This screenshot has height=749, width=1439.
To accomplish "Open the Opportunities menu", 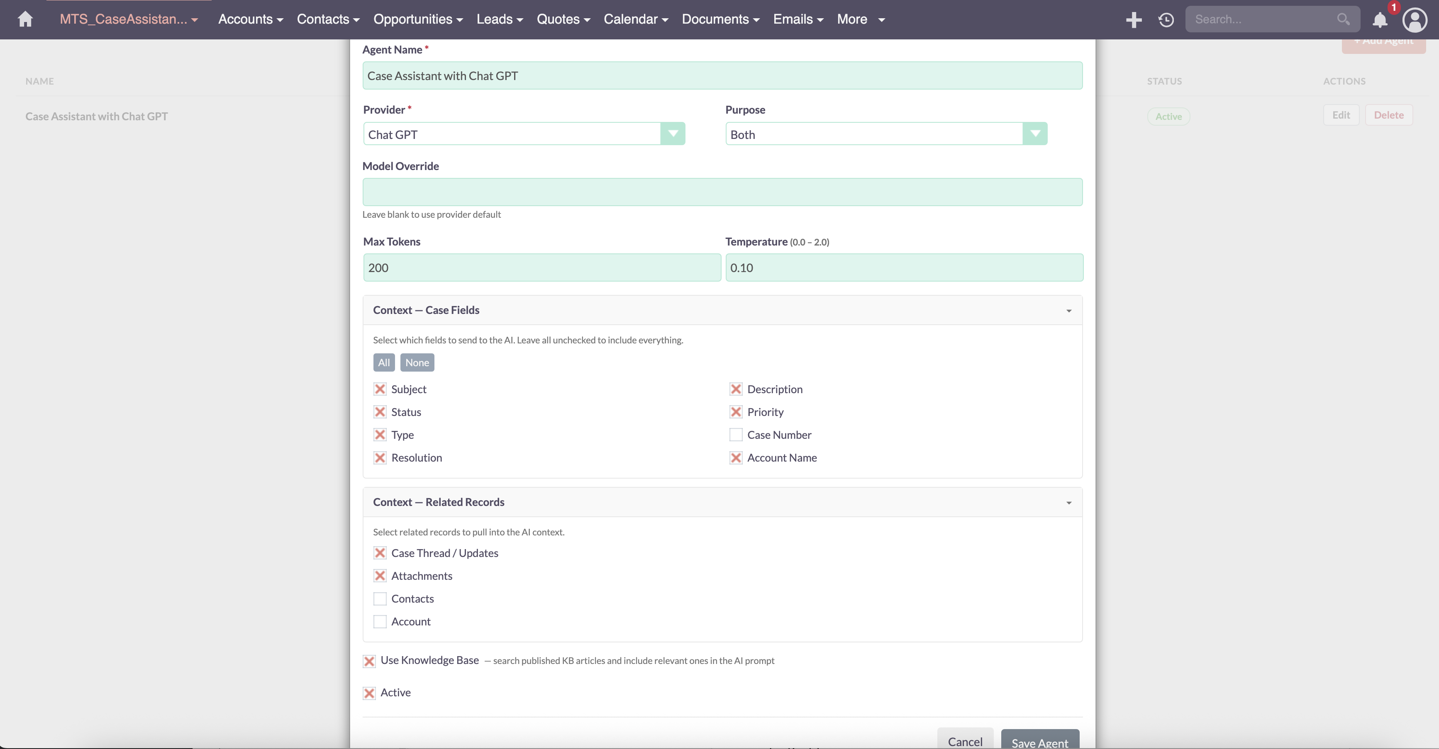I will click(418, 19).
